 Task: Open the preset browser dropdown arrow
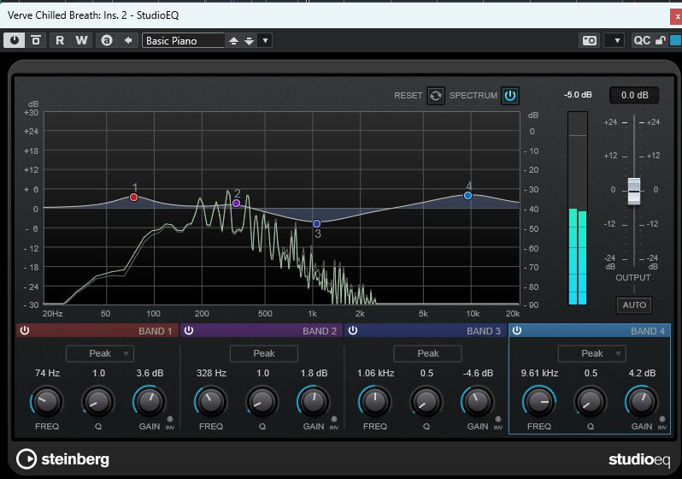266,40
